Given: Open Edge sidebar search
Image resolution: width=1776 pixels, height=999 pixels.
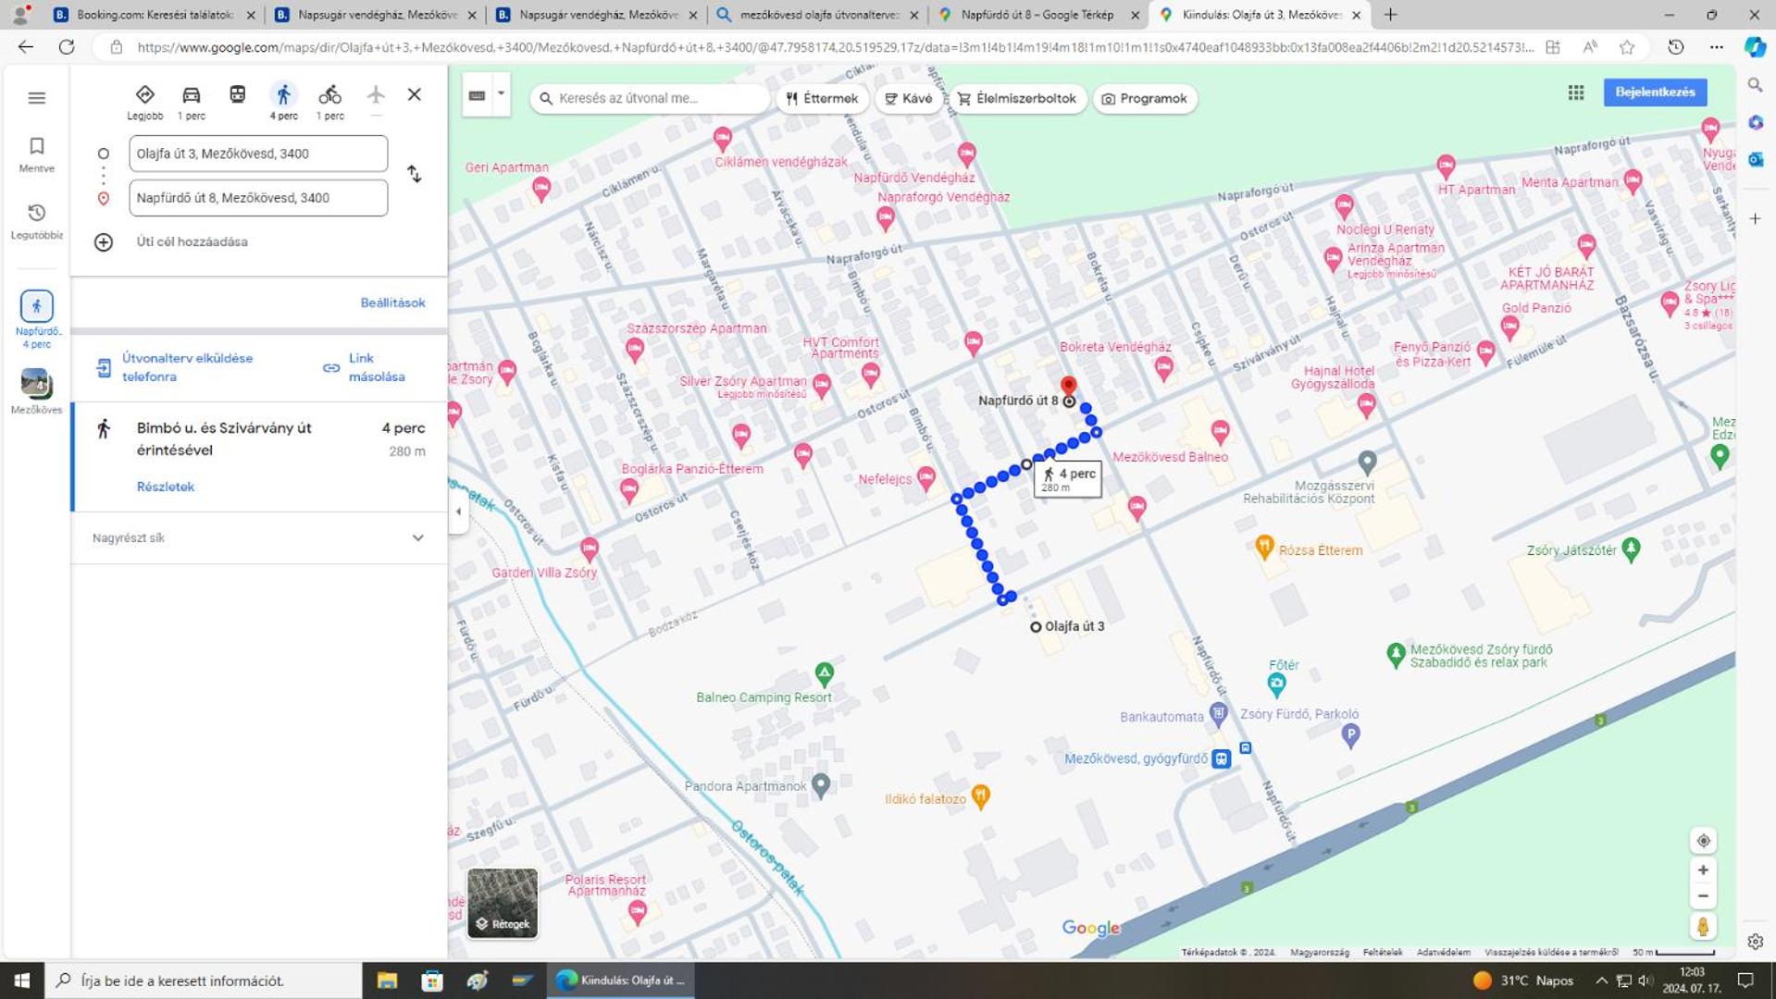Looking at the screenshot, I should pos(1755,85).
